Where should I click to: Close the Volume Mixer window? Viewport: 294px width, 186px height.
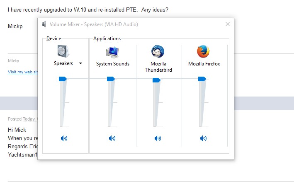coord(228,24)
